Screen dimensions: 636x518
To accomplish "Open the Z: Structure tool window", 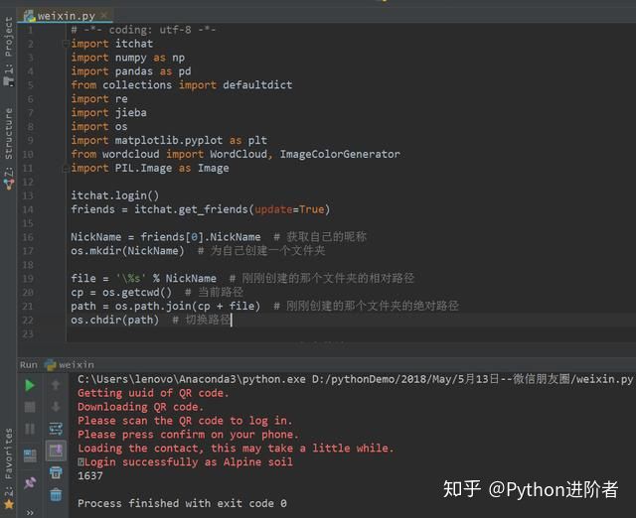I will click(x=8, y=149).
